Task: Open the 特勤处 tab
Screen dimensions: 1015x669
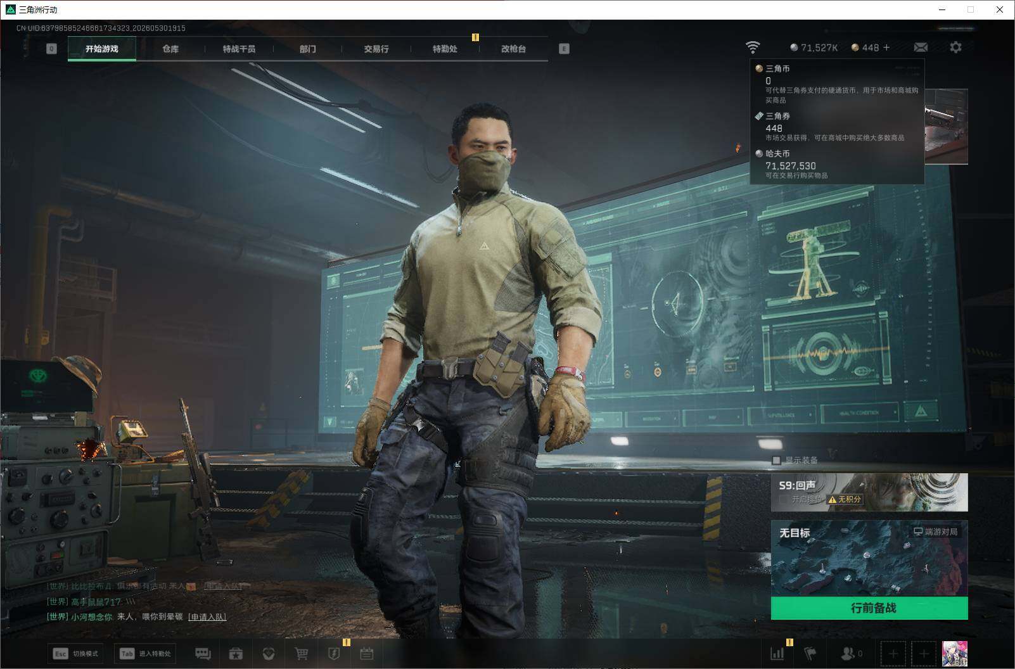Action: pyautogui.click(x=445, y=49)
